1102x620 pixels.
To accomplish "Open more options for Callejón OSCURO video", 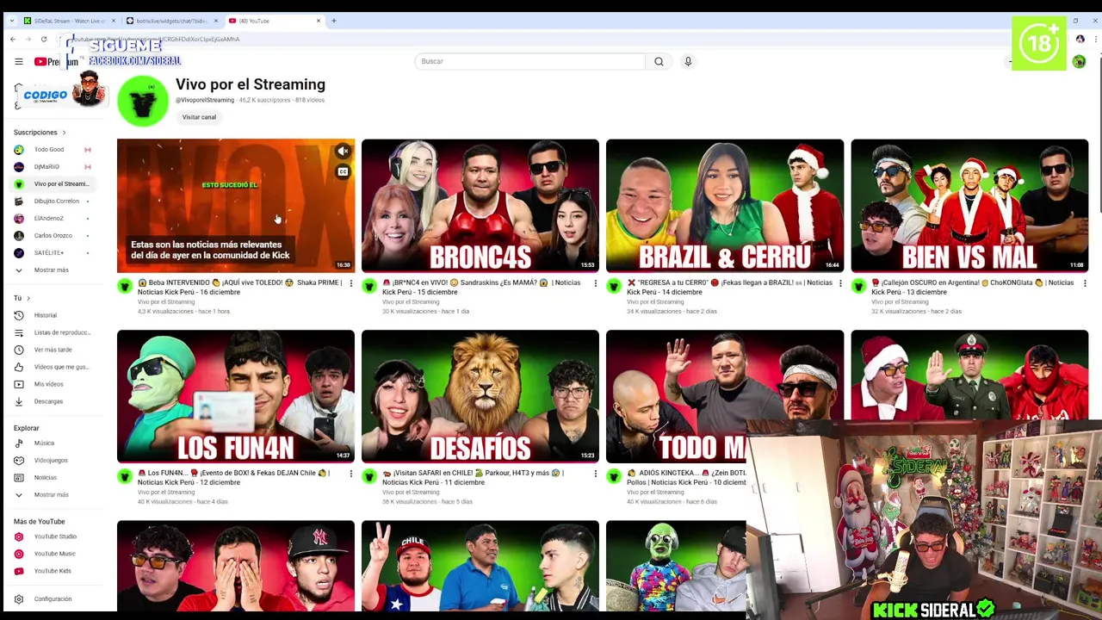I will tap(1085, 283).
